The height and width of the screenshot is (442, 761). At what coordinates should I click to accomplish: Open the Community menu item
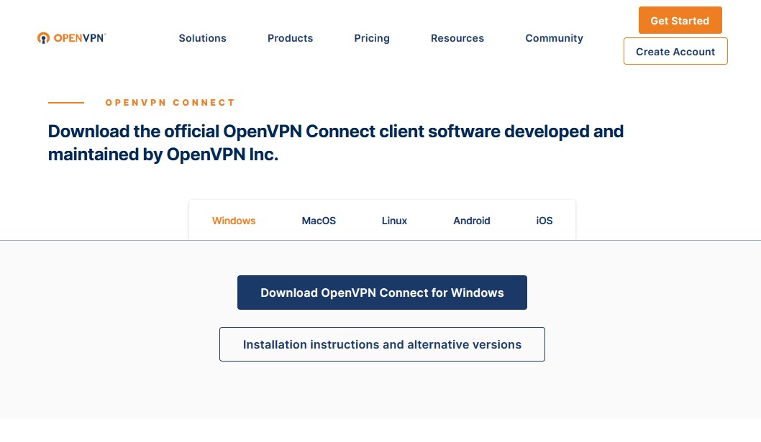554,38
